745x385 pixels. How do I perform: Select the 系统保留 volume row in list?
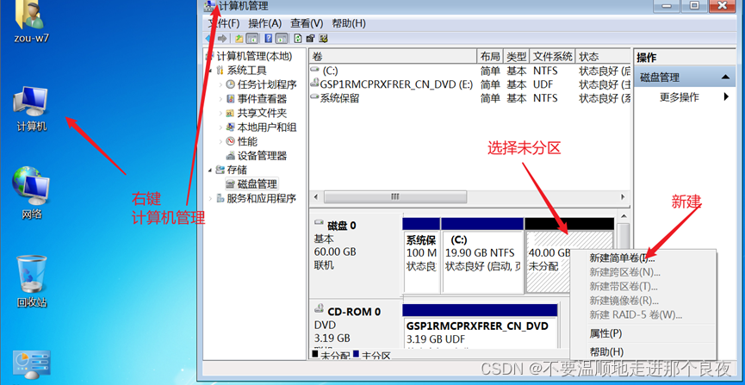click(470, 98)
